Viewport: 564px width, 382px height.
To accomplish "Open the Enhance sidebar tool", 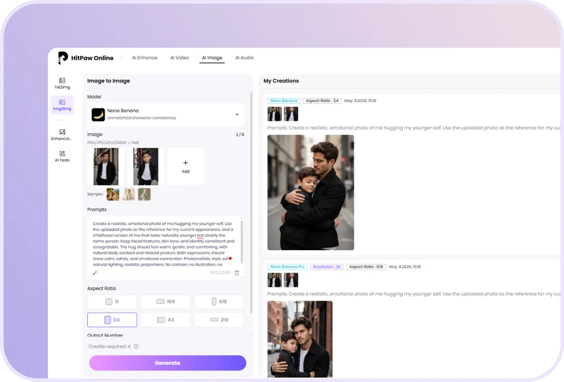I will pos(62,135).
